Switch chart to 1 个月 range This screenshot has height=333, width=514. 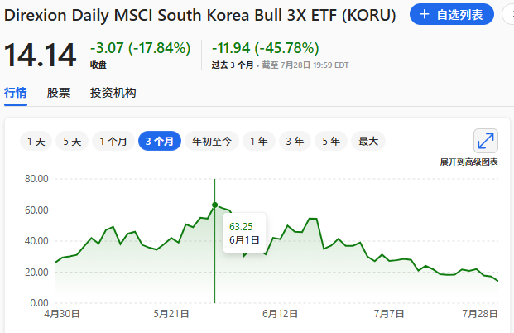click(x=113, y=141)
